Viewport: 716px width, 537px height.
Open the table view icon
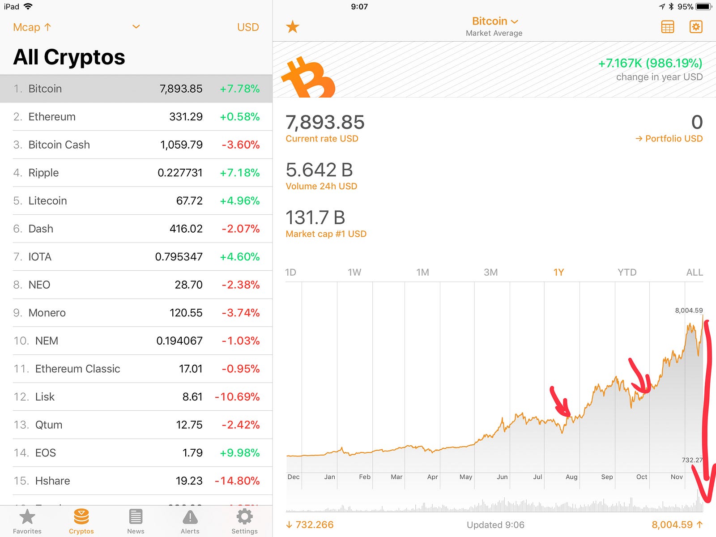[x=668, y=27]
